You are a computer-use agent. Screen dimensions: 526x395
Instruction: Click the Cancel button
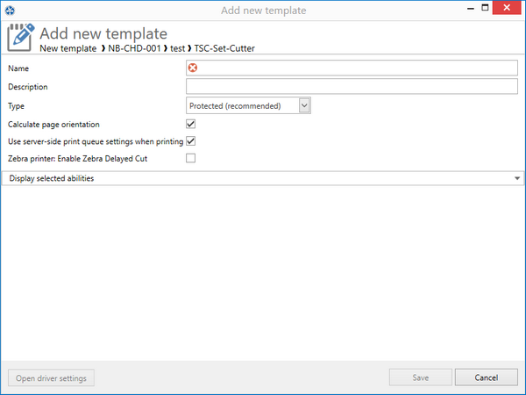click(486, 377)
